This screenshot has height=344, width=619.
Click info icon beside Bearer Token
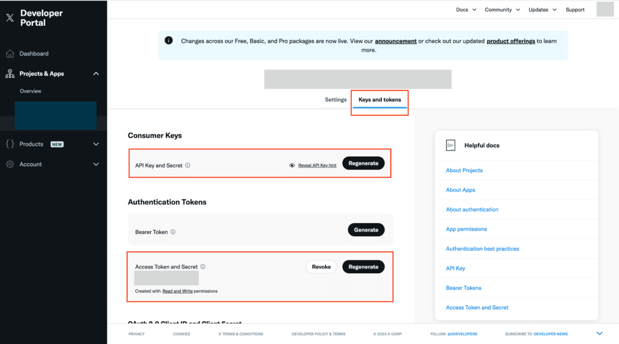click(x=173, y=232)
